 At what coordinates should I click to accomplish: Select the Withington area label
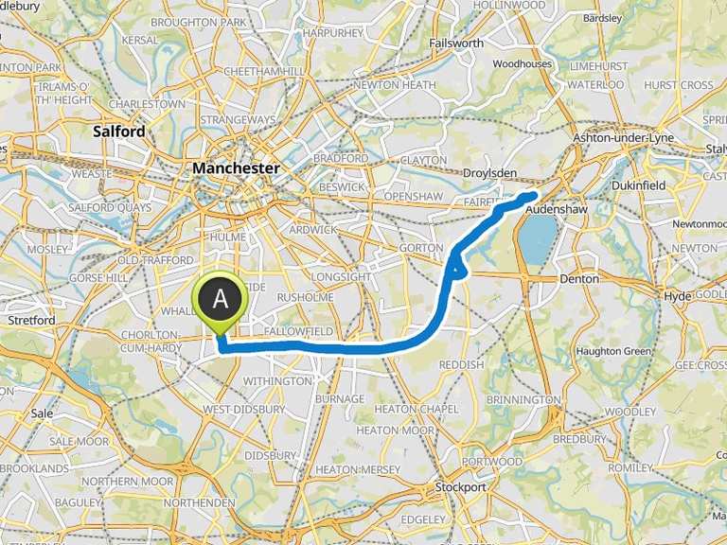coord(277,381)
